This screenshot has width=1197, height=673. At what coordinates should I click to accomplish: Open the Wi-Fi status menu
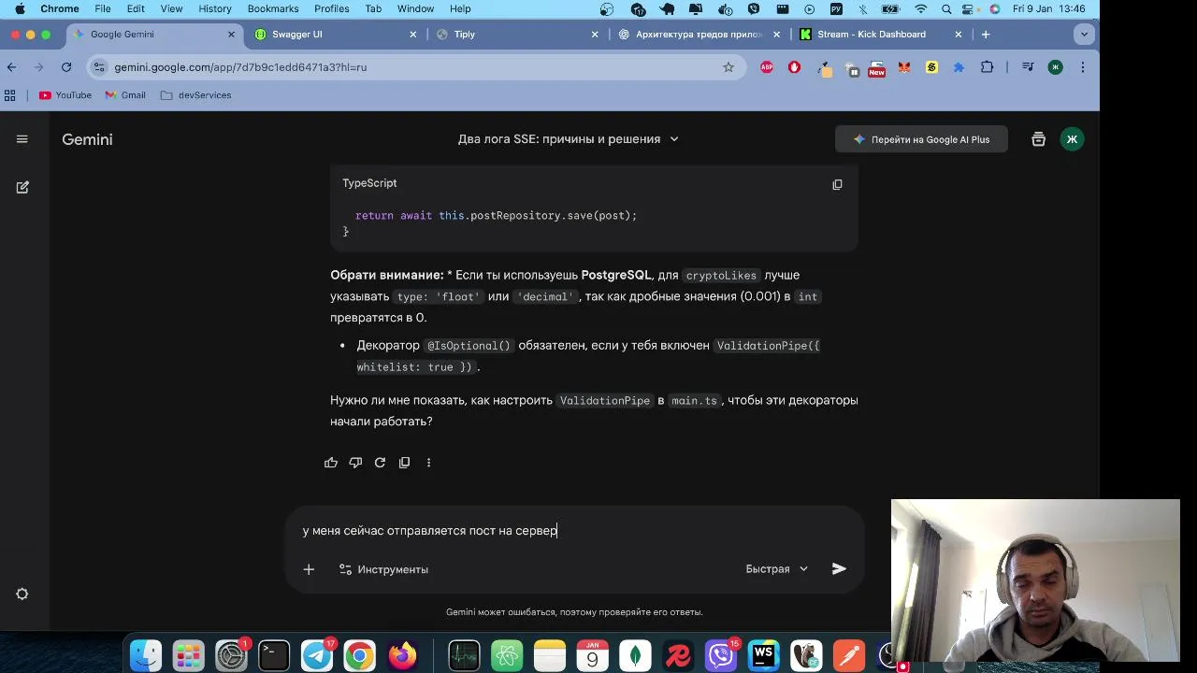click(x=921, y=8)
